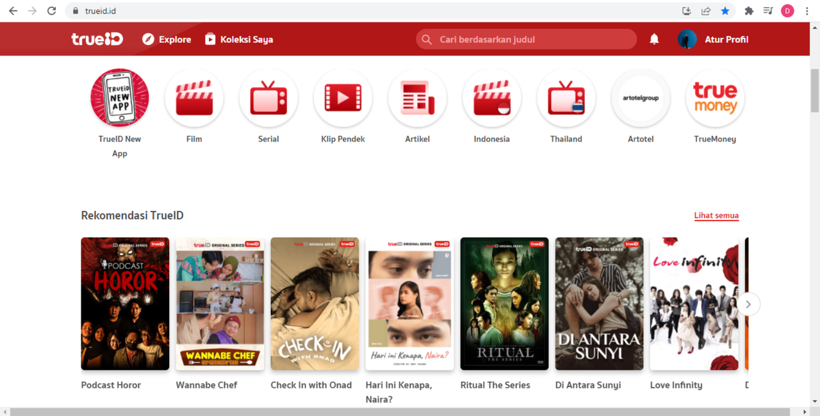
Task: Click Lihat semua link
Action: [716, 216]
